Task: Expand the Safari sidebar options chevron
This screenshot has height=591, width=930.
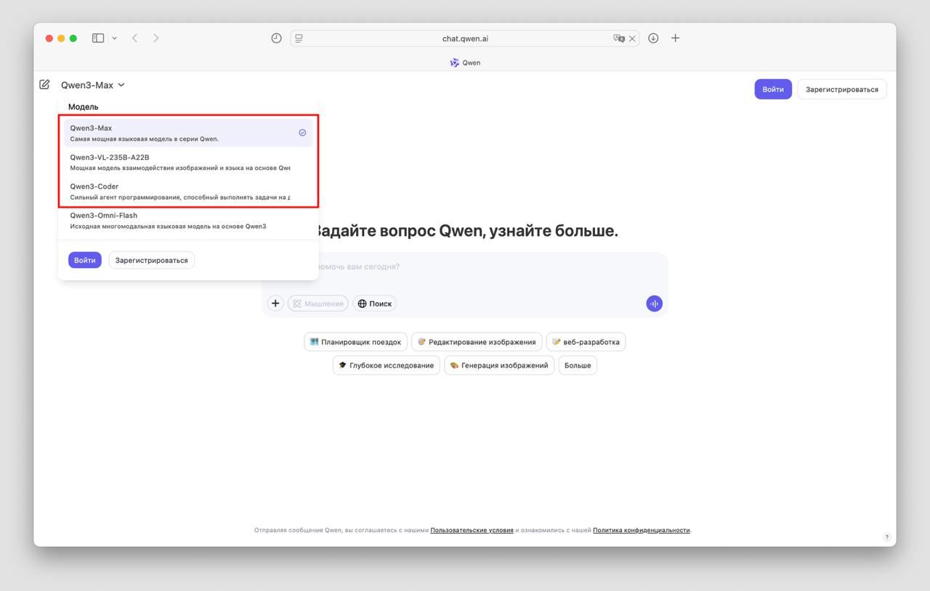Action: click(114, 38)
